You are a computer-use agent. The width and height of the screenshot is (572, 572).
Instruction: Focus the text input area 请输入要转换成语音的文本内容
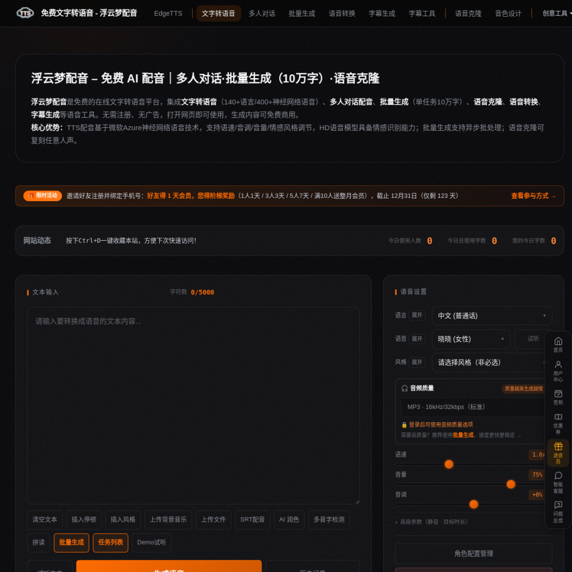[194, 406]
